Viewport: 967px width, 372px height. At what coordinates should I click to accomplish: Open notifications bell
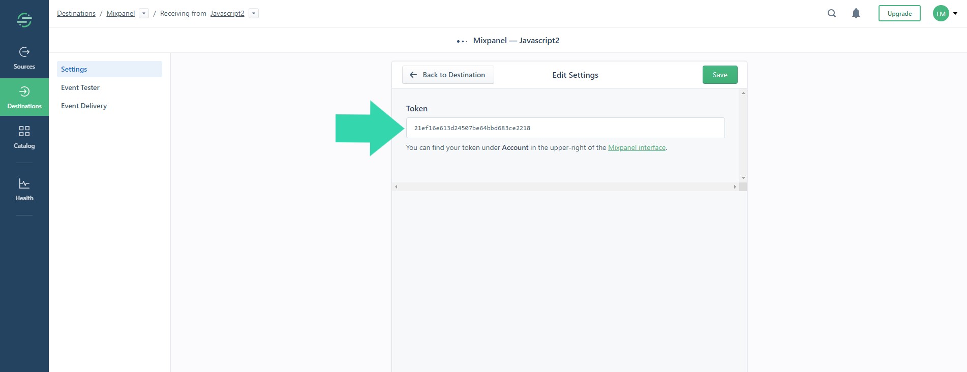pos(856,14)
